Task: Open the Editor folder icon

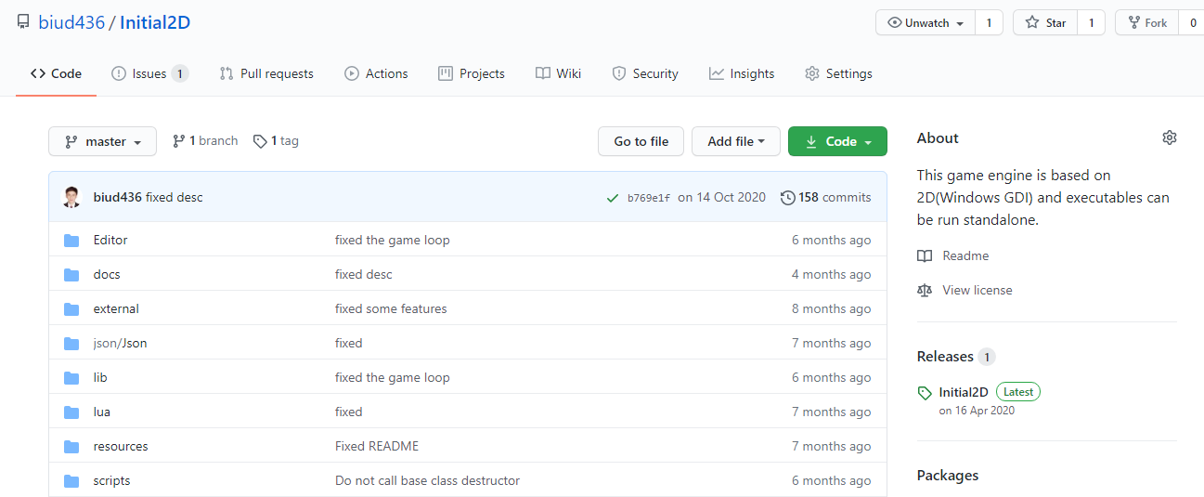Action: pyautogui.click(x=71, y=241)
